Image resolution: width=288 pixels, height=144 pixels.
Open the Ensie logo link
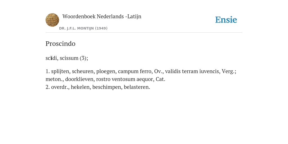tap(226, 20)
